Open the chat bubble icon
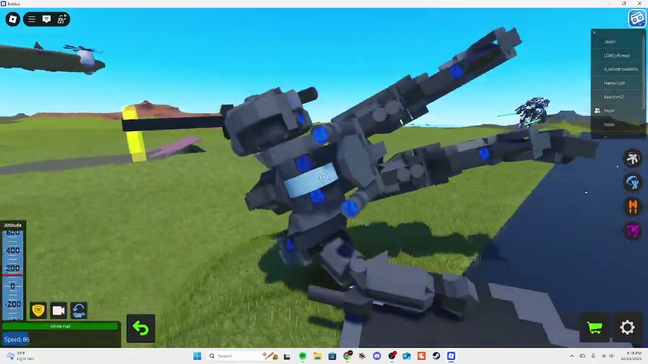 coord(47,19)
